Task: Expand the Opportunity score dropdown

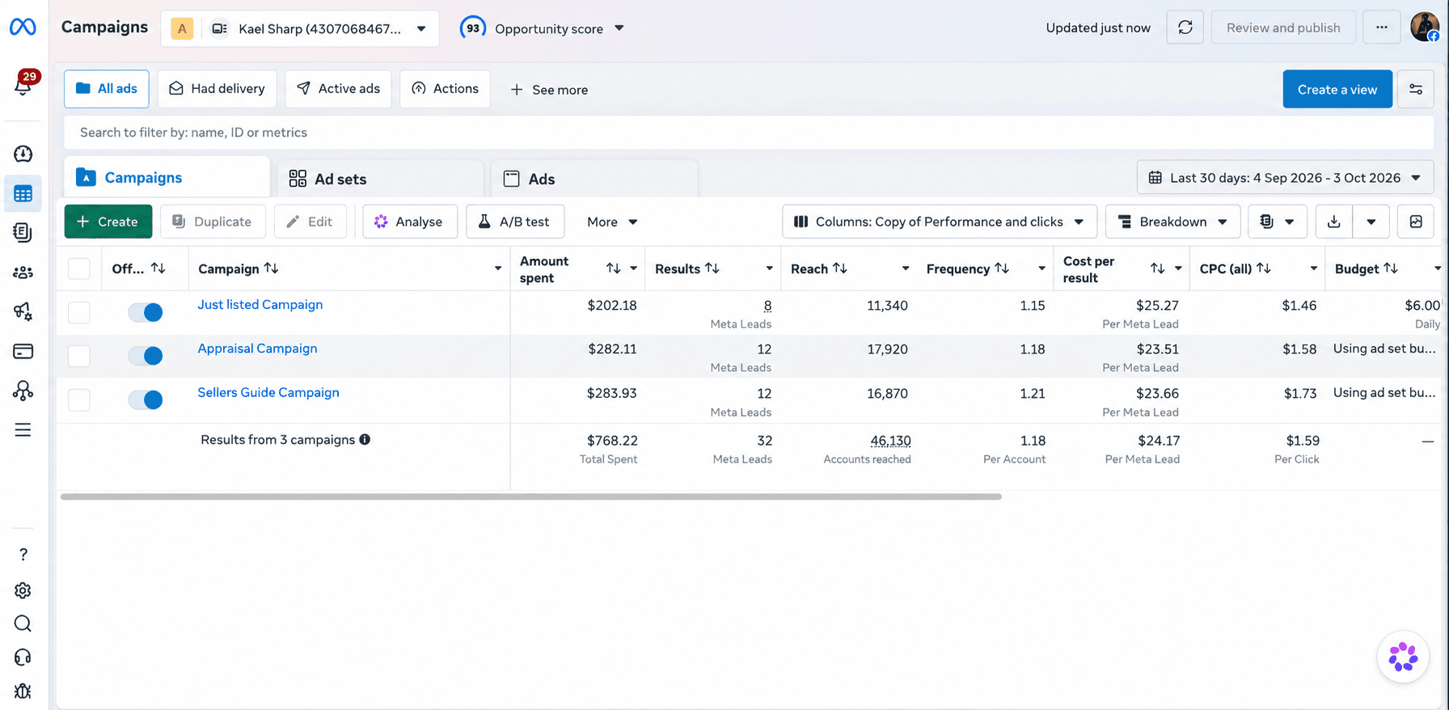Action: (542, 28)
